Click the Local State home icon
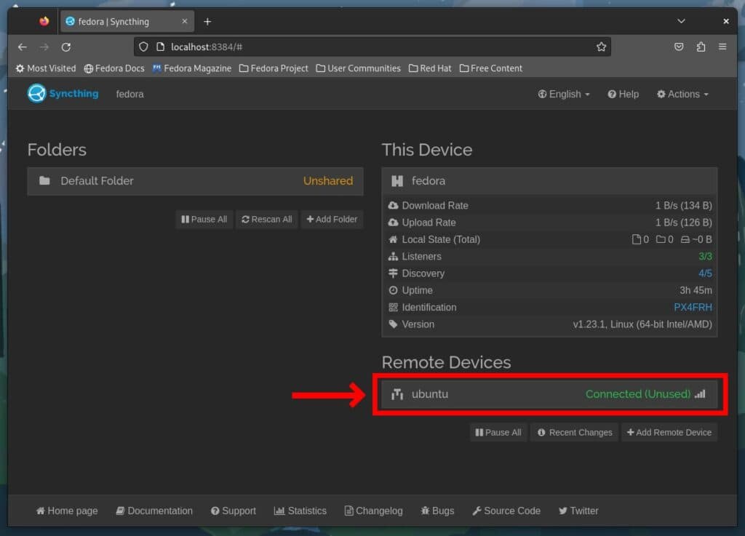Image resolution: width=745 pixels, height=536 pixels. pos(393,239)
